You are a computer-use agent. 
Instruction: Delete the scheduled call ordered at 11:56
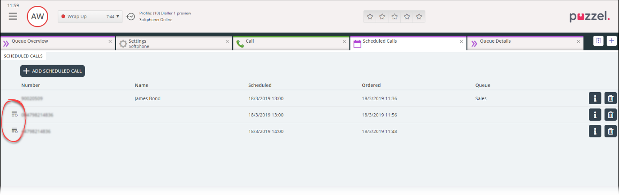point(610,115)
